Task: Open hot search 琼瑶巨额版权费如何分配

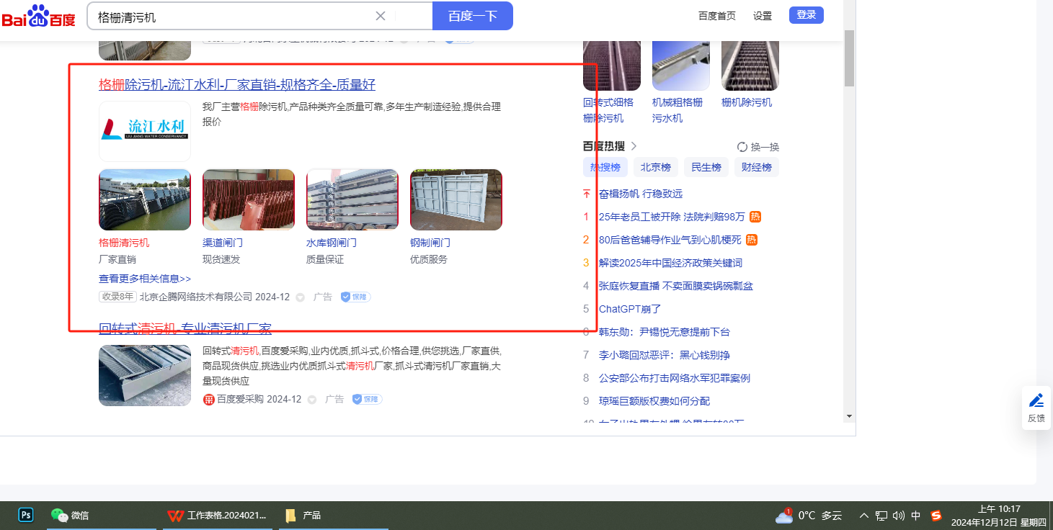Action: coord(654,401)
